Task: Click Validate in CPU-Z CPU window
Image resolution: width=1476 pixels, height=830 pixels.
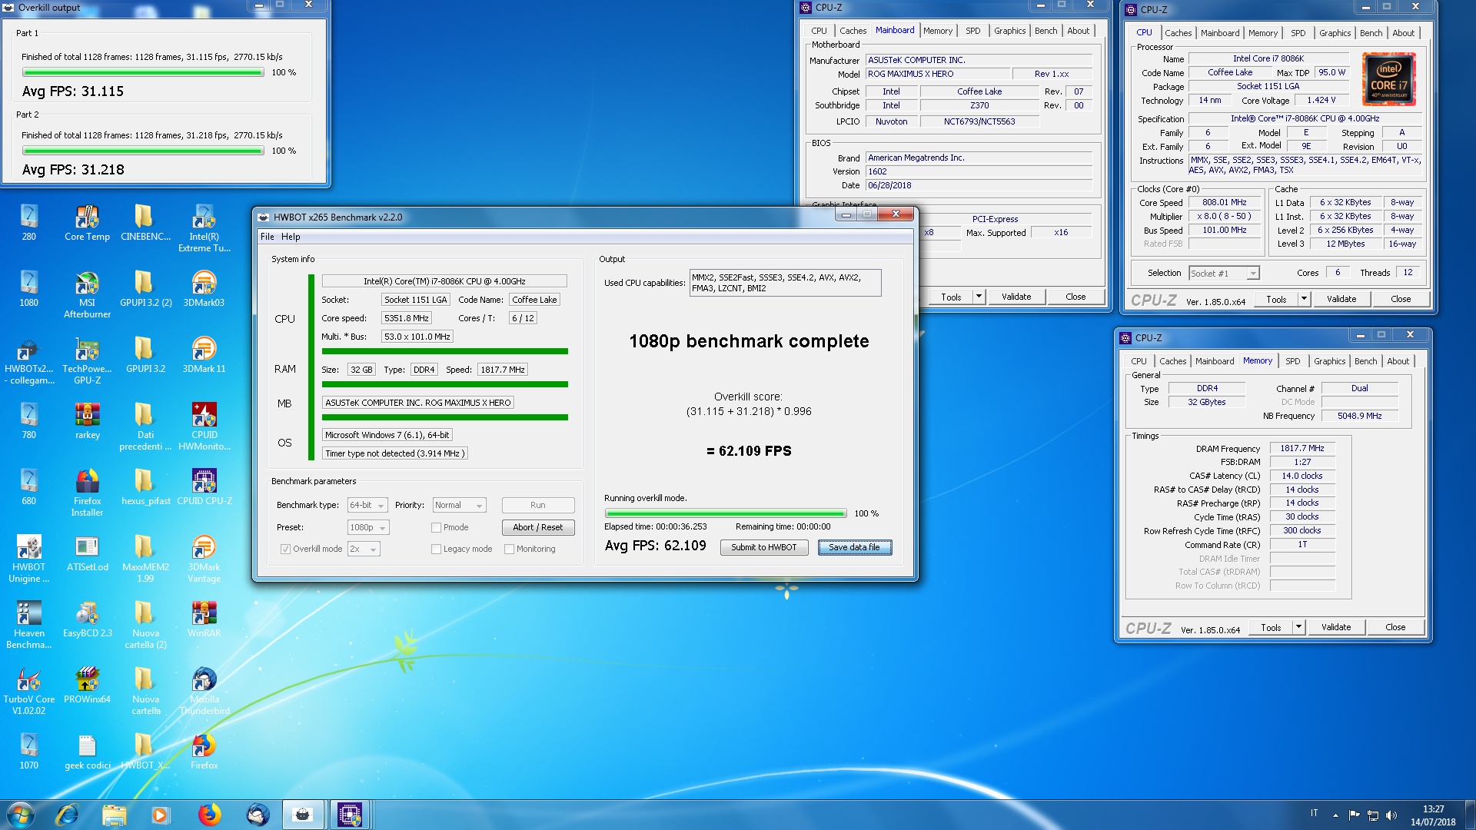Action: click(1341, 299)
